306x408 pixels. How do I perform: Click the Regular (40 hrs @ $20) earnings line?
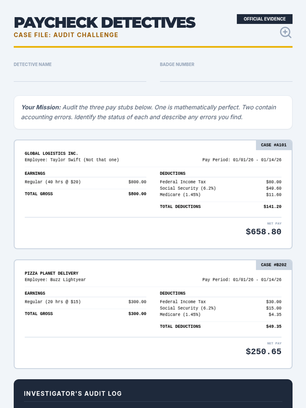[53, 182]
